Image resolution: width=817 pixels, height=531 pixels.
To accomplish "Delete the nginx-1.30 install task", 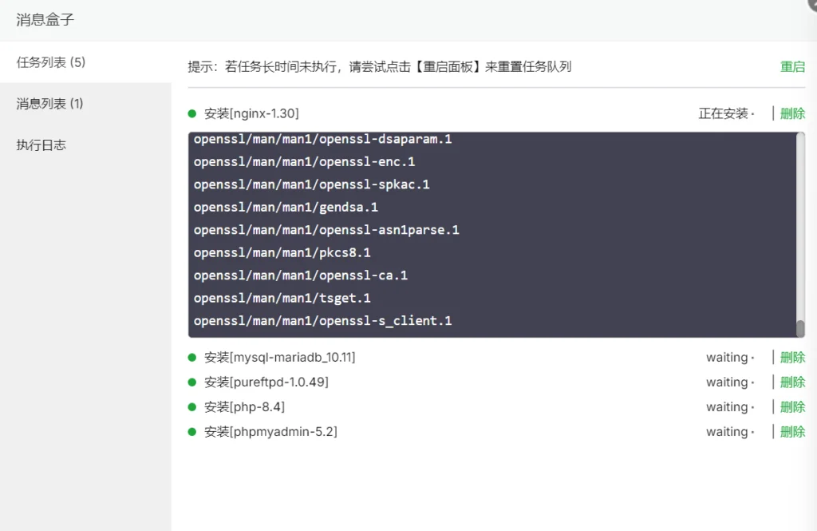I will click(x=792, y=113).
